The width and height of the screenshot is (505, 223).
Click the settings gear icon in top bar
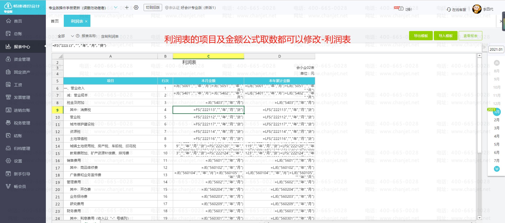click(136, 8)
